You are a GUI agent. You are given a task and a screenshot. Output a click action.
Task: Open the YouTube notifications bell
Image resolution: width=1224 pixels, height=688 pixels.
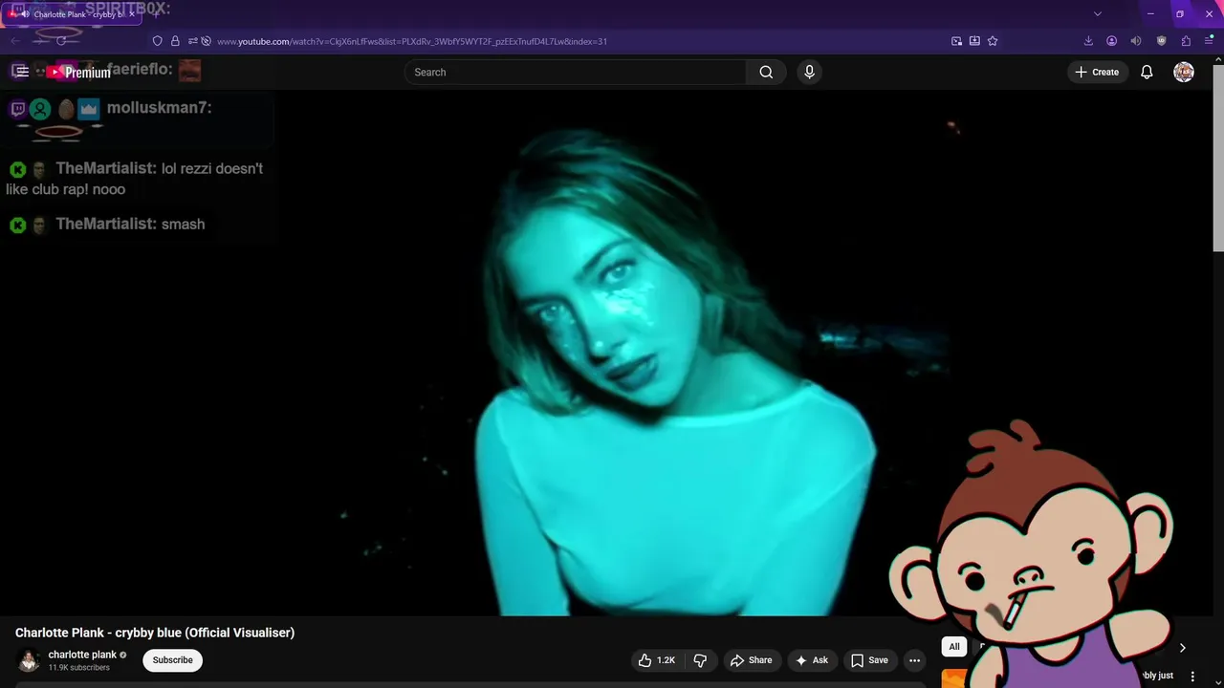click(1147, 72)
